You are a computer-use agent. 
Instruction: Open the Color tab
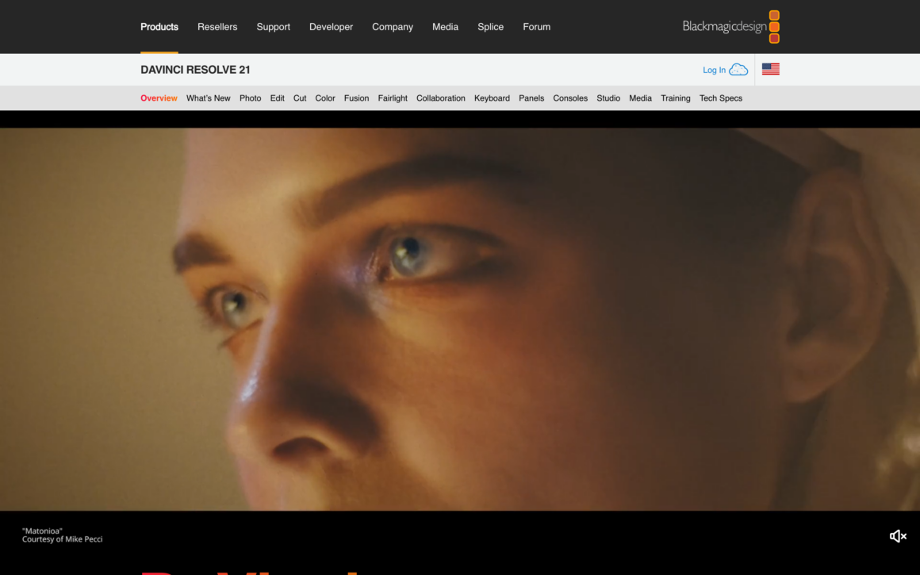(x=324, y=98)
